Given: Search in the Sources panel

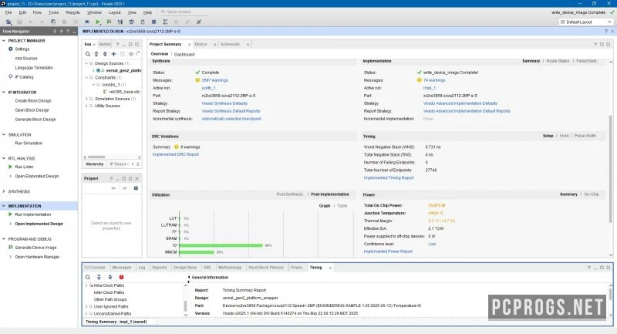Looking at the screenshot, I should (x=88, y=54).
